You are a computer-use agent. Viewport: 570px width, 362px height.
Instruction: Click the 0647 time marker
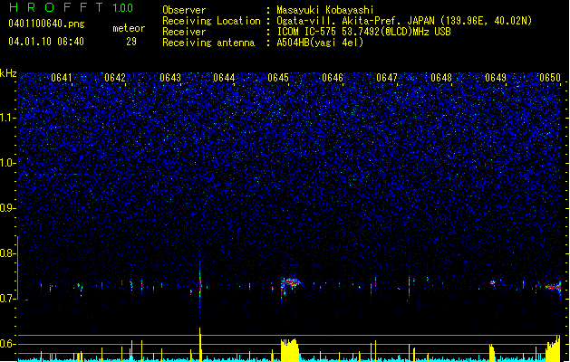click(387, 78)
